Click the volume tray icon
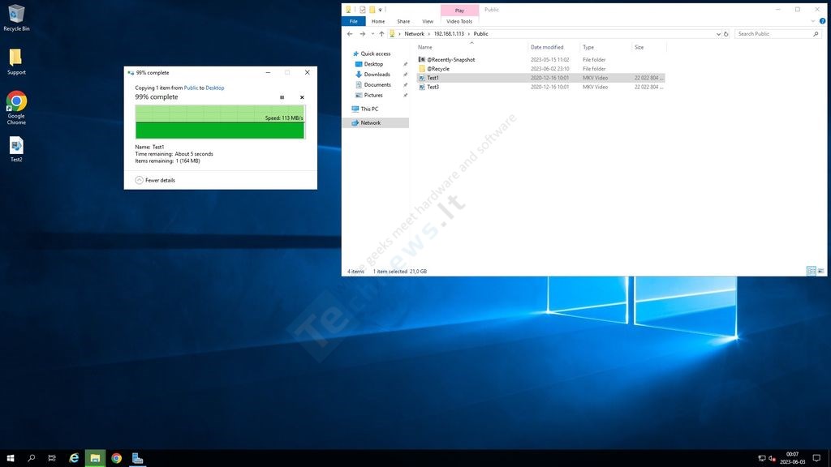The width and height of the screenshot is (831, 467). pos(773,458)
